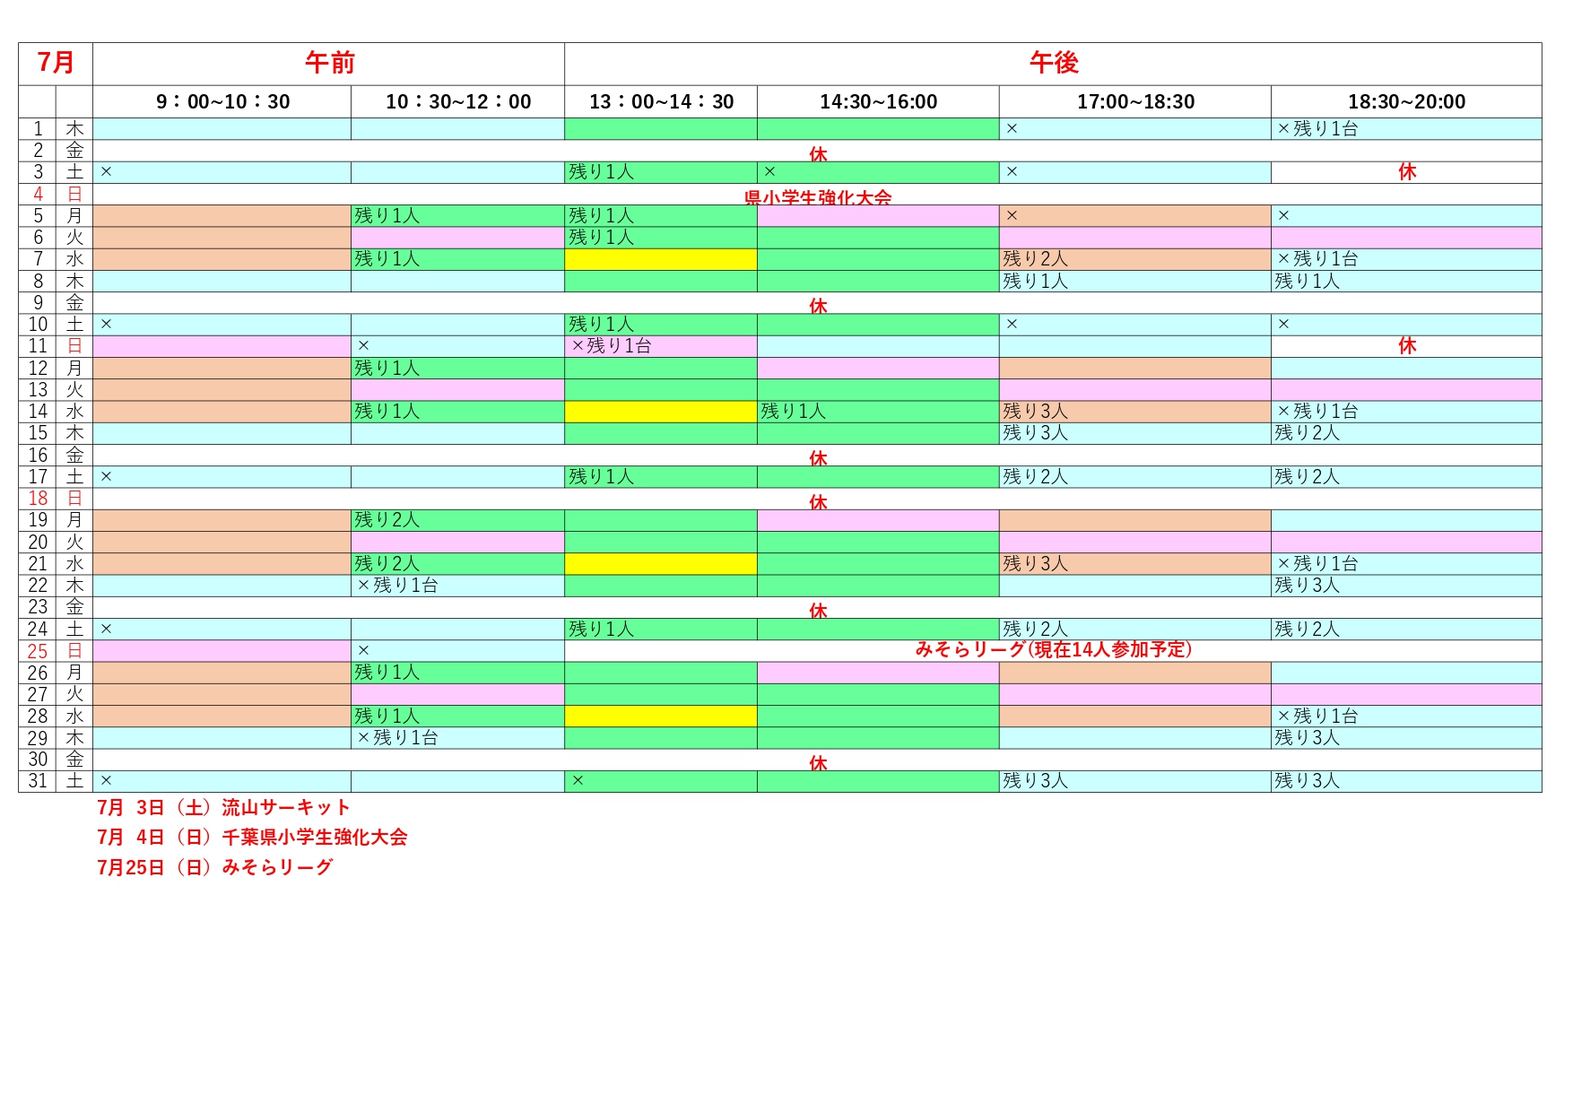Click the red date number 25
Screen dimensions: 1573x1112
pyautogui.click(x=38, y=651)
